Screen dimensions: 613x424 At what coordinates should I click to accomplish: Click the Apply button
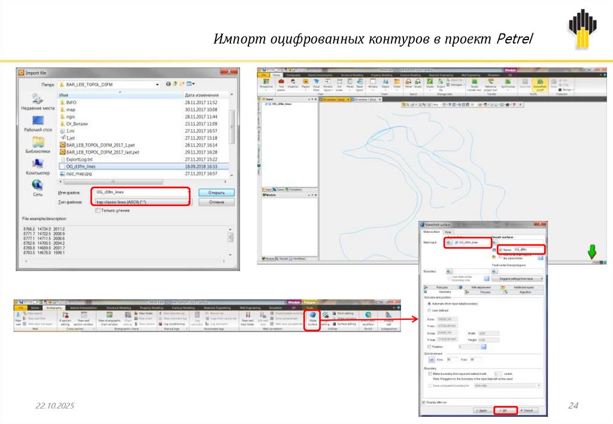[x=482, y=411]
